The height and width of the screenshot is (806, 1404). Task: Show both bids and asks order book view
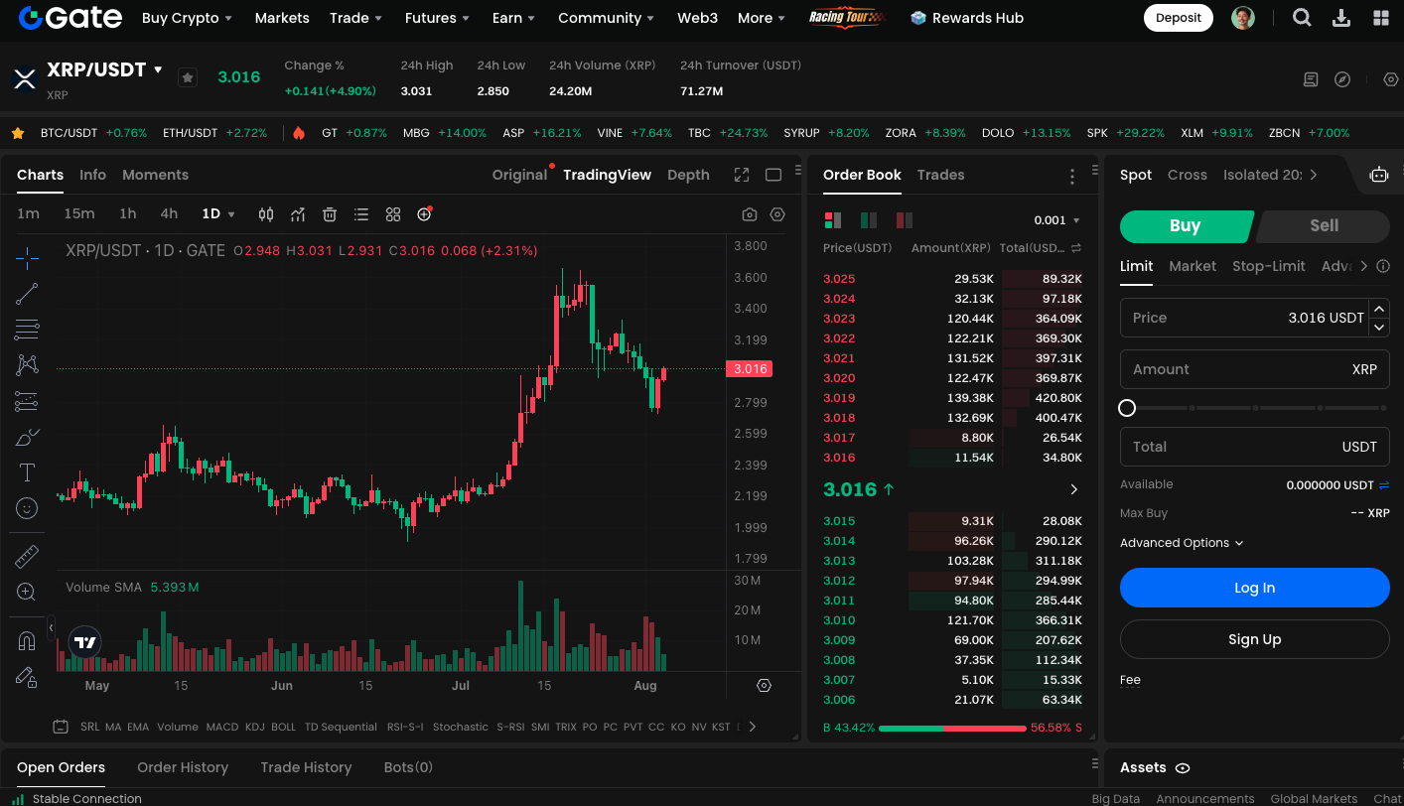[833, 220]
